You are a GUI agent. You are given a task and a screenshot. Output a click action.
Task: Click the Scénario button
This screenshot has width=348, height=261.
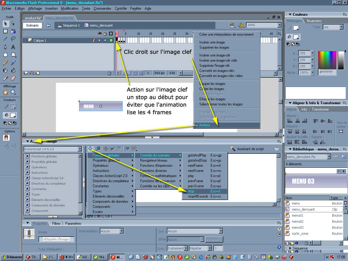pyautogui.click(x=32, y=25)
